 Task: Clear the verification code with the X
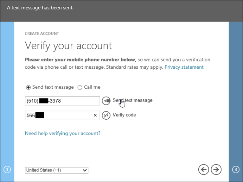[x=95, y=115]
